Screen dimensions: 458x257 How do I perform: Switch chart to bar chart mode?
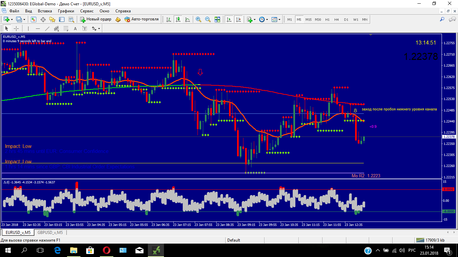pyautogui.click(x=169, y=19)
